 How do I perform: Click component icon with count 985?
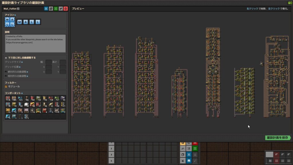pyautogui.click(x=14, y=98)
